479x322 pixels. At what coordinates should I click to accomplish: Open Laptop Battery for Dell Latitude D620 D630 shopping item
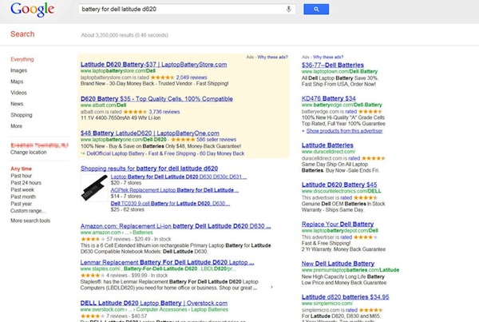179,177
